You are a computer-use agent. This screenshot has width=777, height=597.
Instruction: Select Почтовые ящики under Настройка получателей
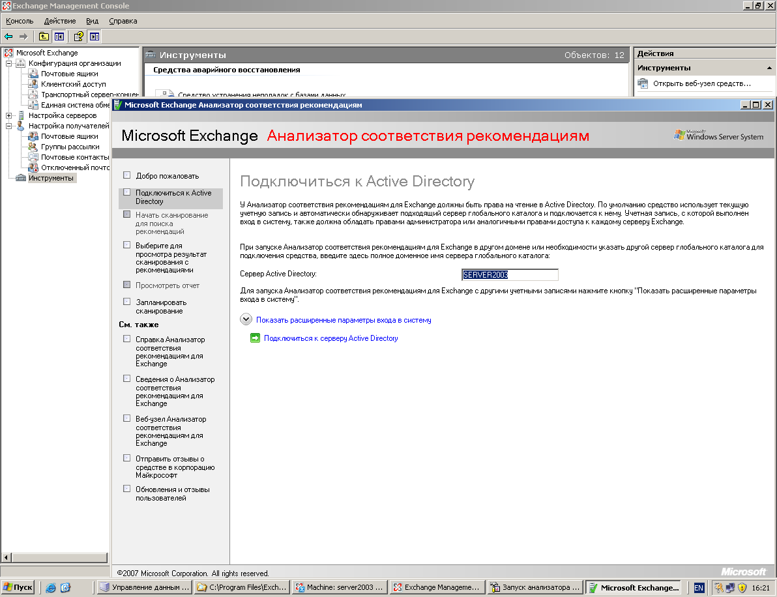point(69,136)
